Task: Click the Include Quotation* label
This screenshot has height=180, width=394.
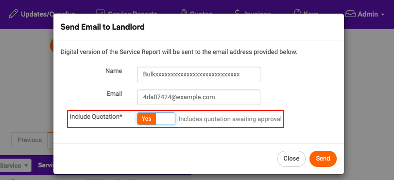Action: 96,117
